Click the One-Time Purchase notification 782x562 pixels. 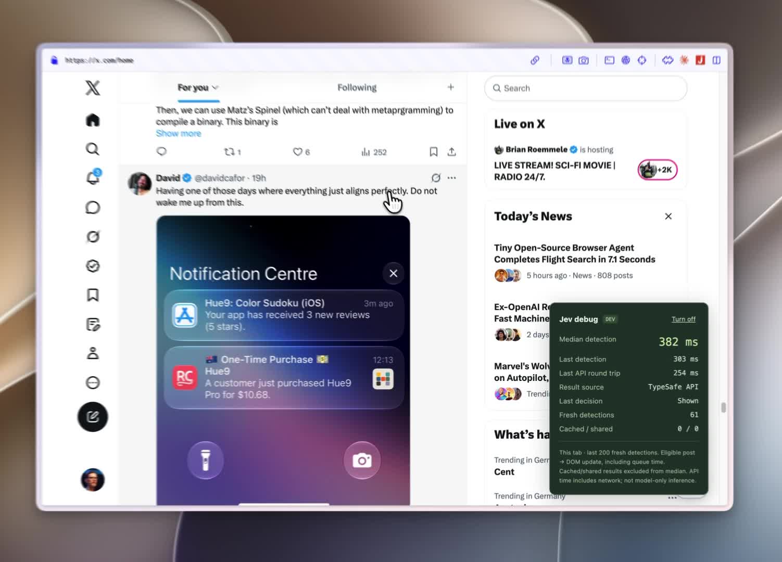pos(284,377)
